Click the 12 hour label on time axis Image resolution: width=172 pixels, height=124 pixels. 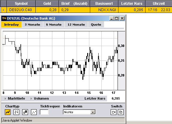[x=52, y=93]
